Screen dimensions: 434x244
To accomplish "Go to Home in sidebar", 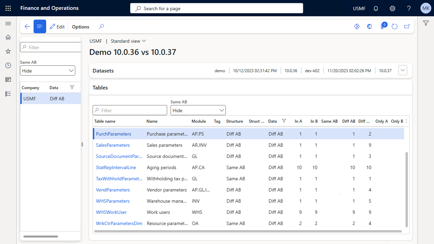I will [8, 37].
